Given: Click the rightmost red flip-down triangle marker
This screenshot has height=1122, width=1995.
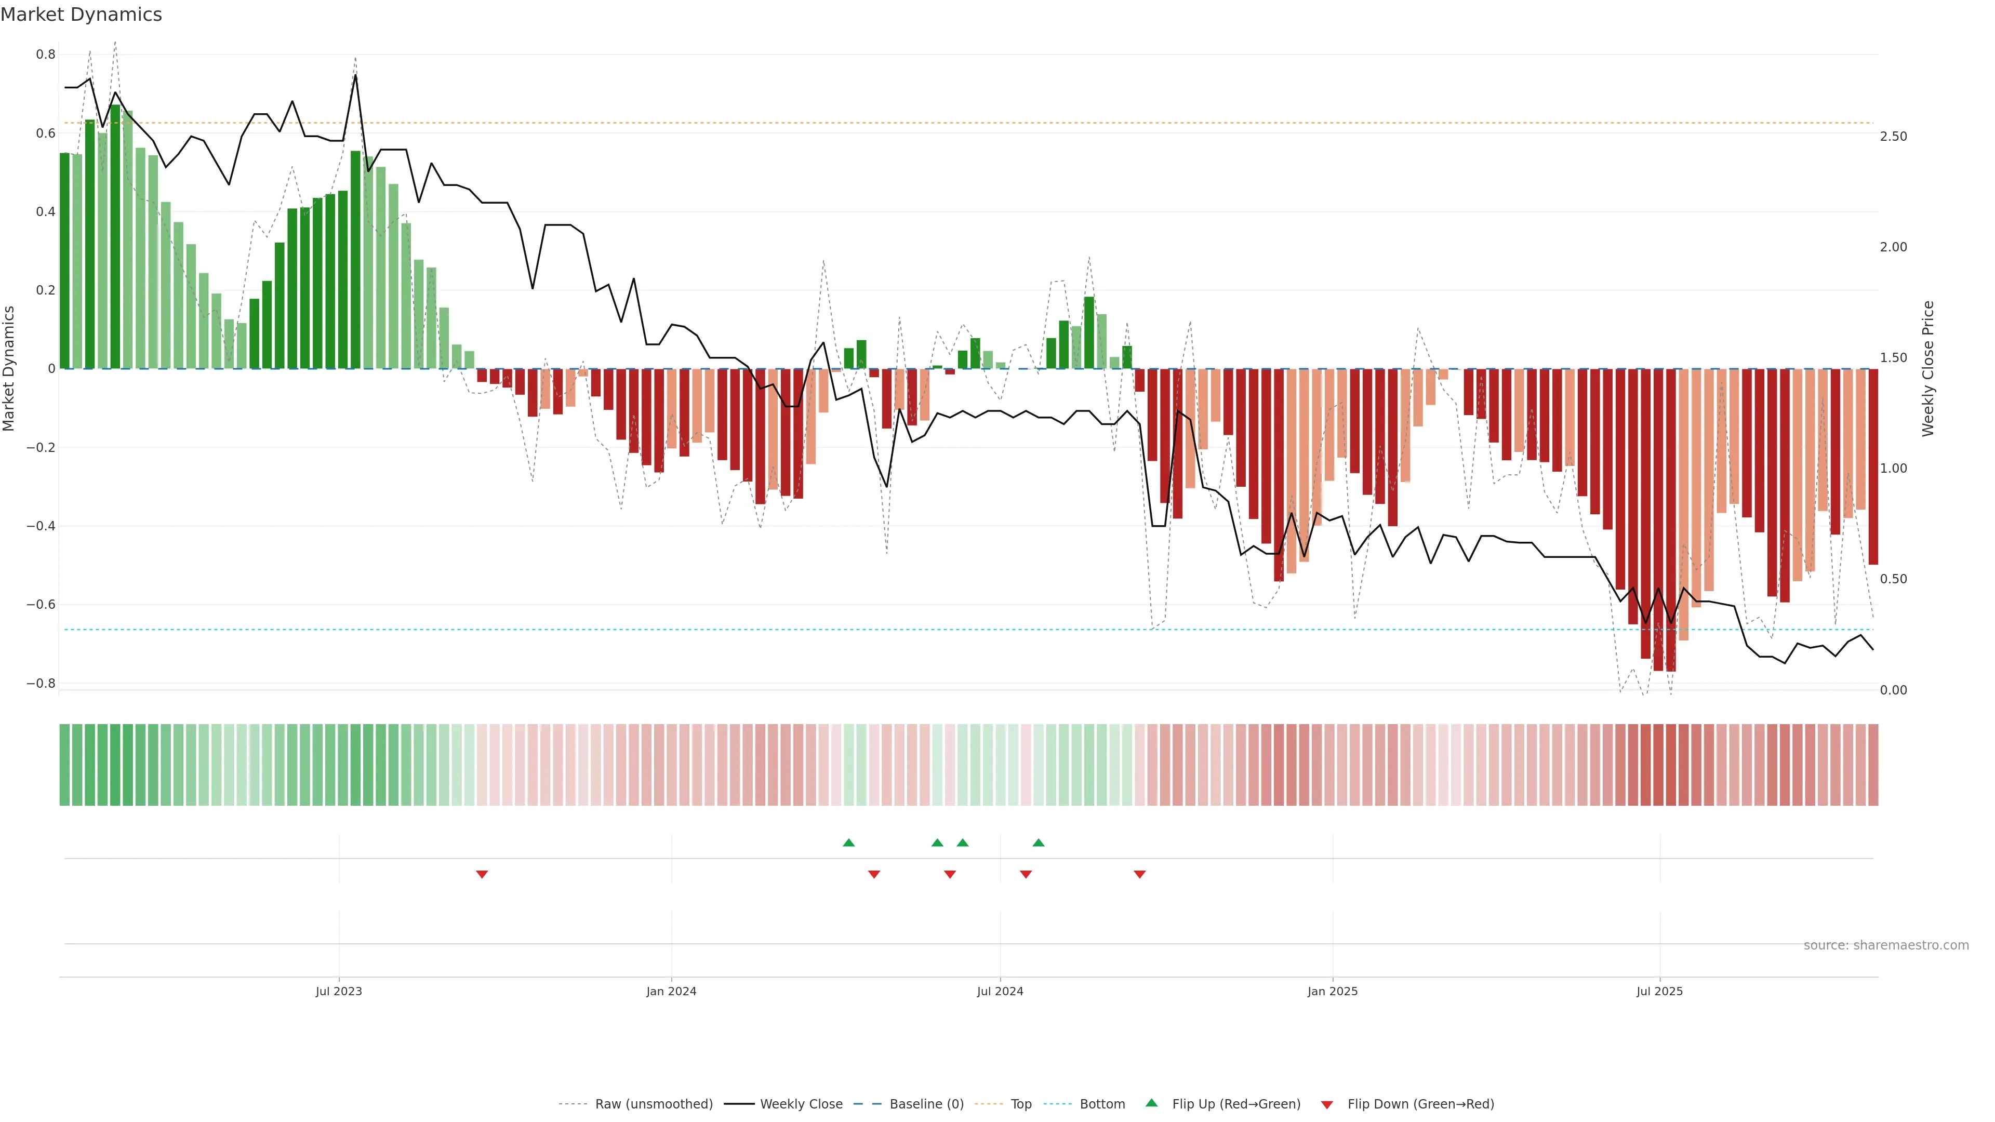Looking at the screenshot, I should 1139,874.
